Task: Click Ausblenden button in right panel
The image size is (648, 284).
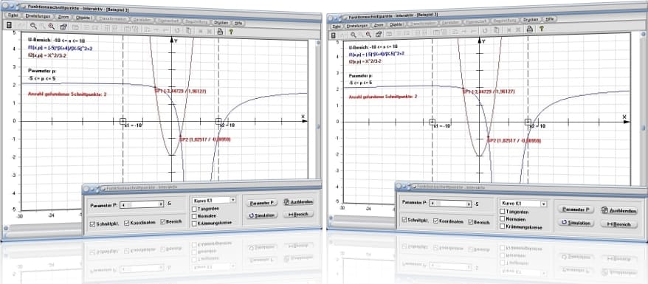Action: point(618,210)
